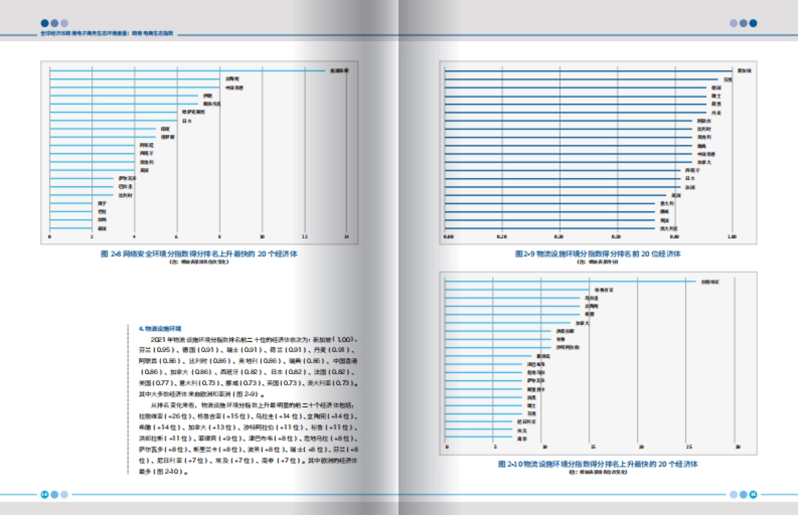
Task: Click the three dots on the top-right page header
Action: 743,23
